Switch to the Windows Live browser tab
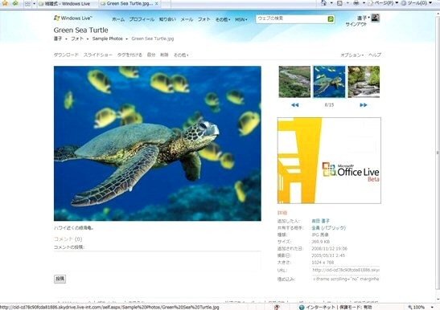Viewport: 440px width, 310px height. (68, 4)
